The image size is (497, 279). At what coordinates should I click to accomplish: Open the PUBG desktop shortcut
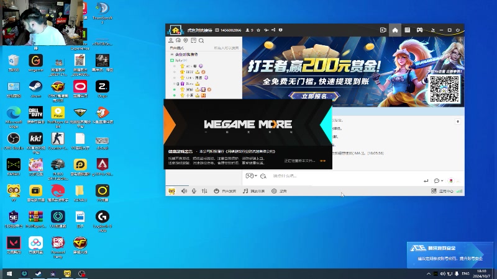tap(58, 169)
